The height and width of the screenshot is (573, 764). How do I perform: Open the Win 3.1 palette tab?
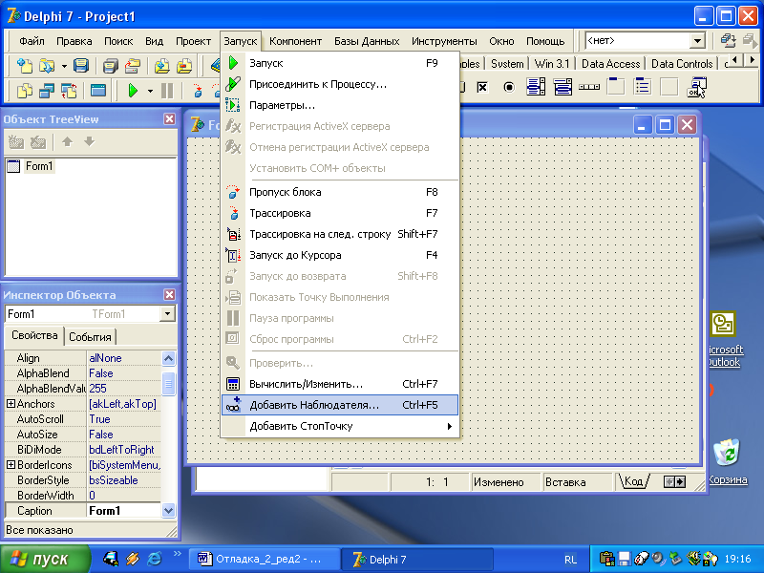[552, 64]
